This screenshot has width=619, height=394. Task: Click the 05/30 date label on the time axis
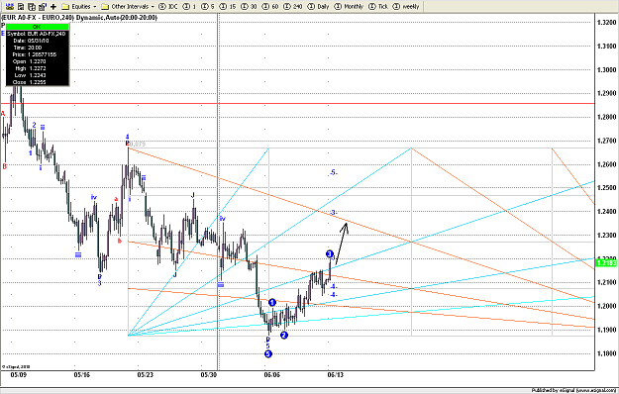pos(208,374)
